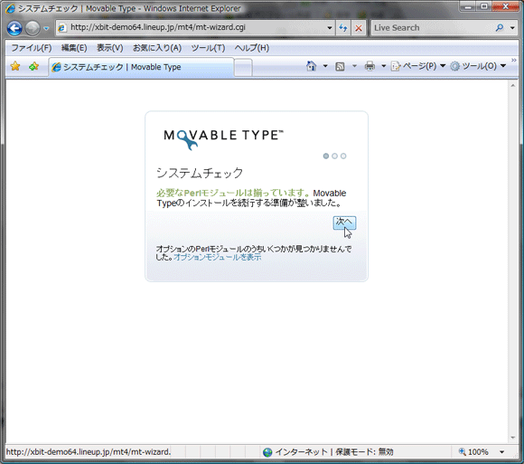Click the vertical scrollbar down arrow
The height and width of the screenshot is (464, 524).
[512, 438]
